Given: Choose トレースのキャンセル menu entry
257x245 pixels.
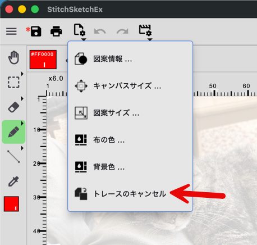Looking at the screenshot, I should (x=130, y=194).
